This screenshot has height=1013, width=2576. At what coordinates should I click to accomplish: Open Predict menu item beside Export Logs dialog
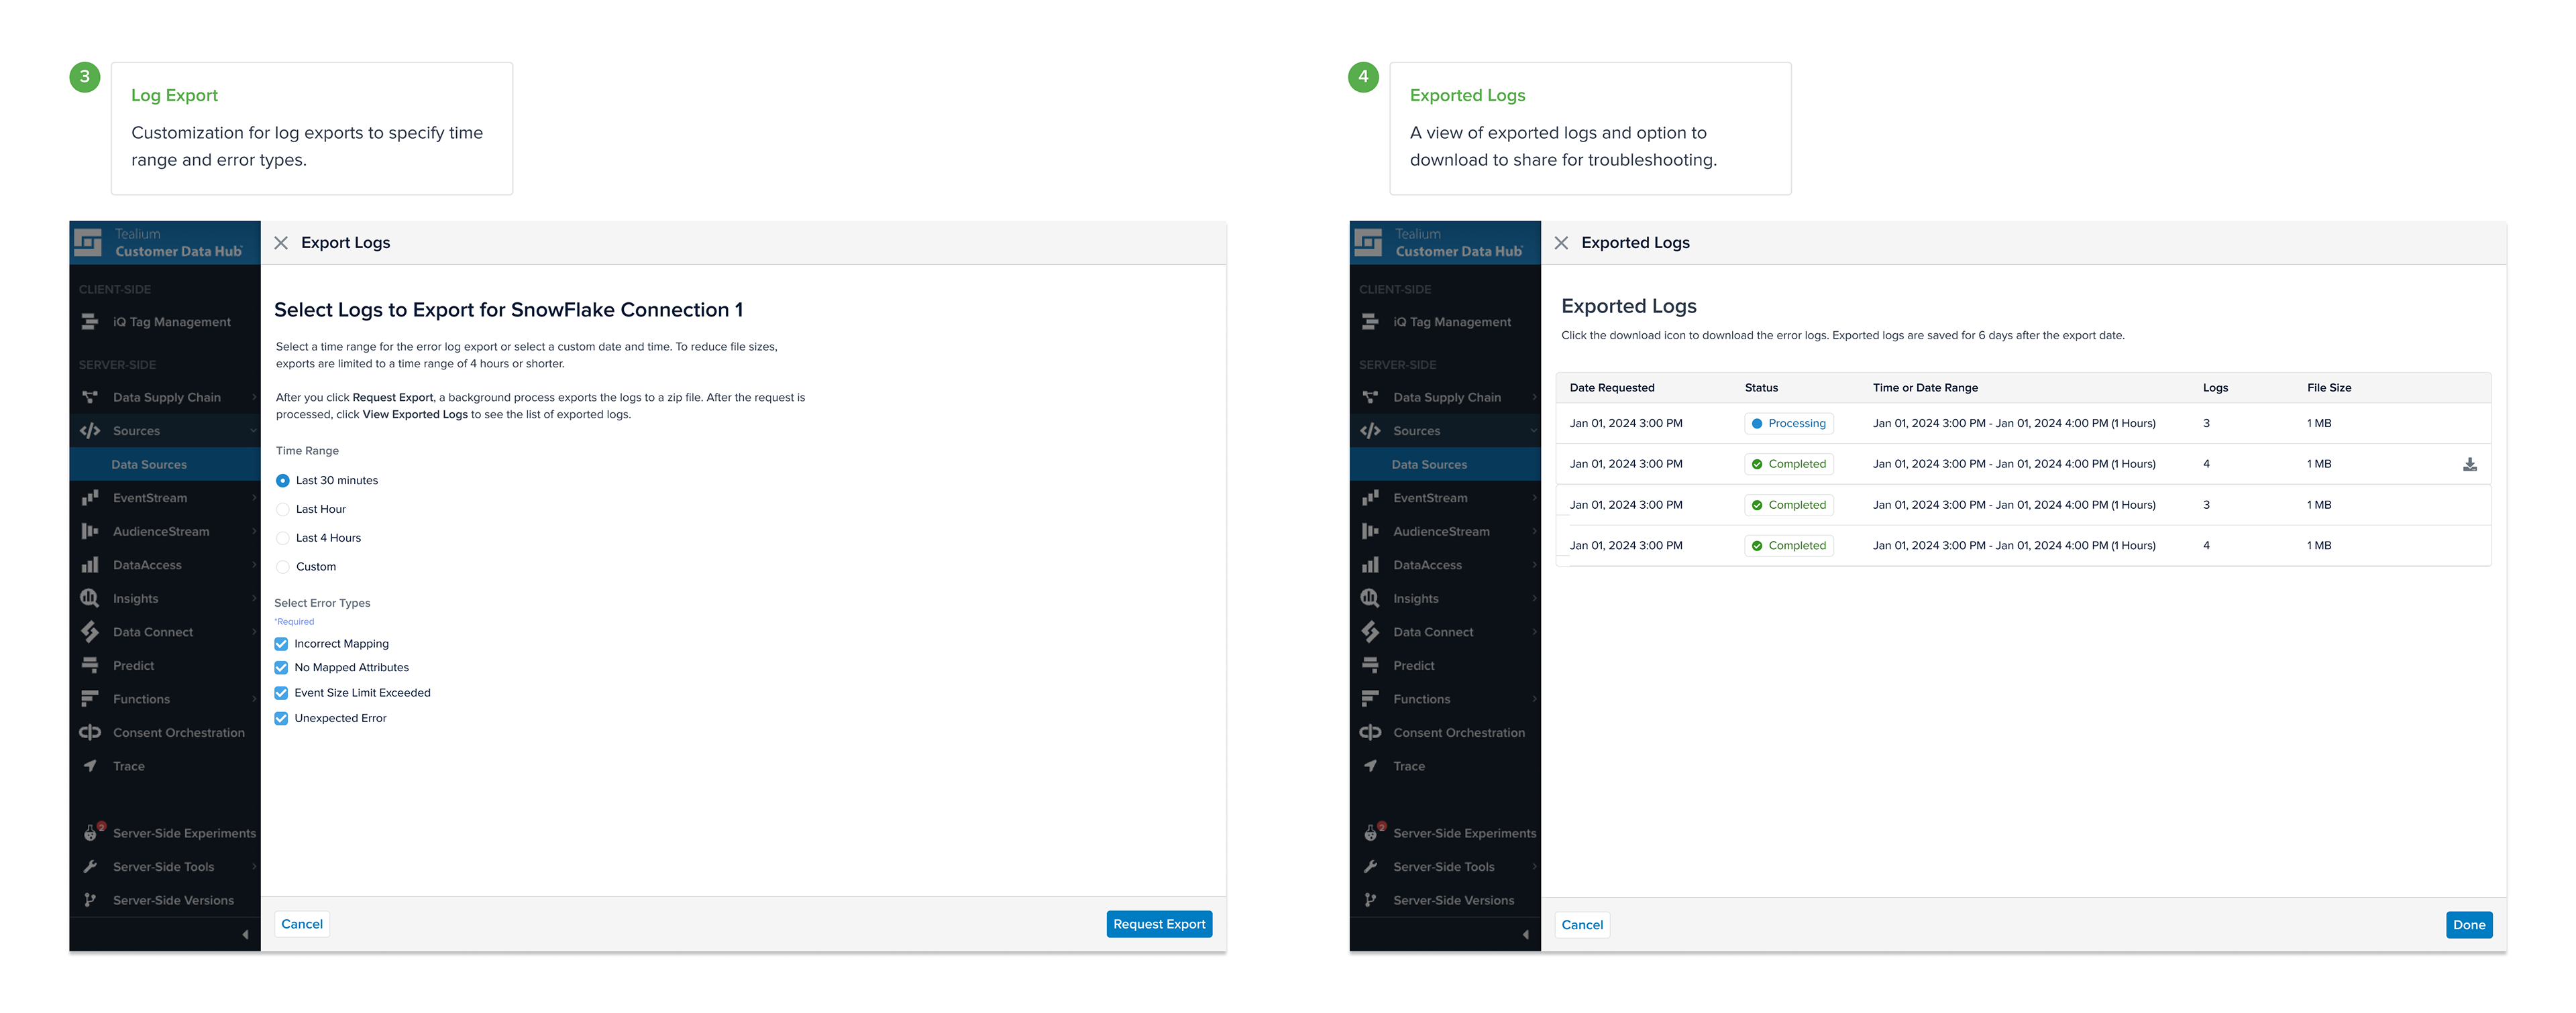click(133, 665)
